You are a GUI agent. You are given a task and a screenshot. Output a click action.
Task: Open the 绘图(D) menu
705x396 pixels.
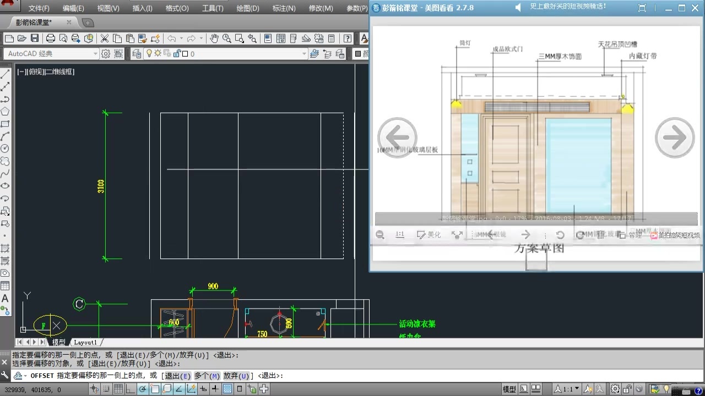(x=248, y=8)
